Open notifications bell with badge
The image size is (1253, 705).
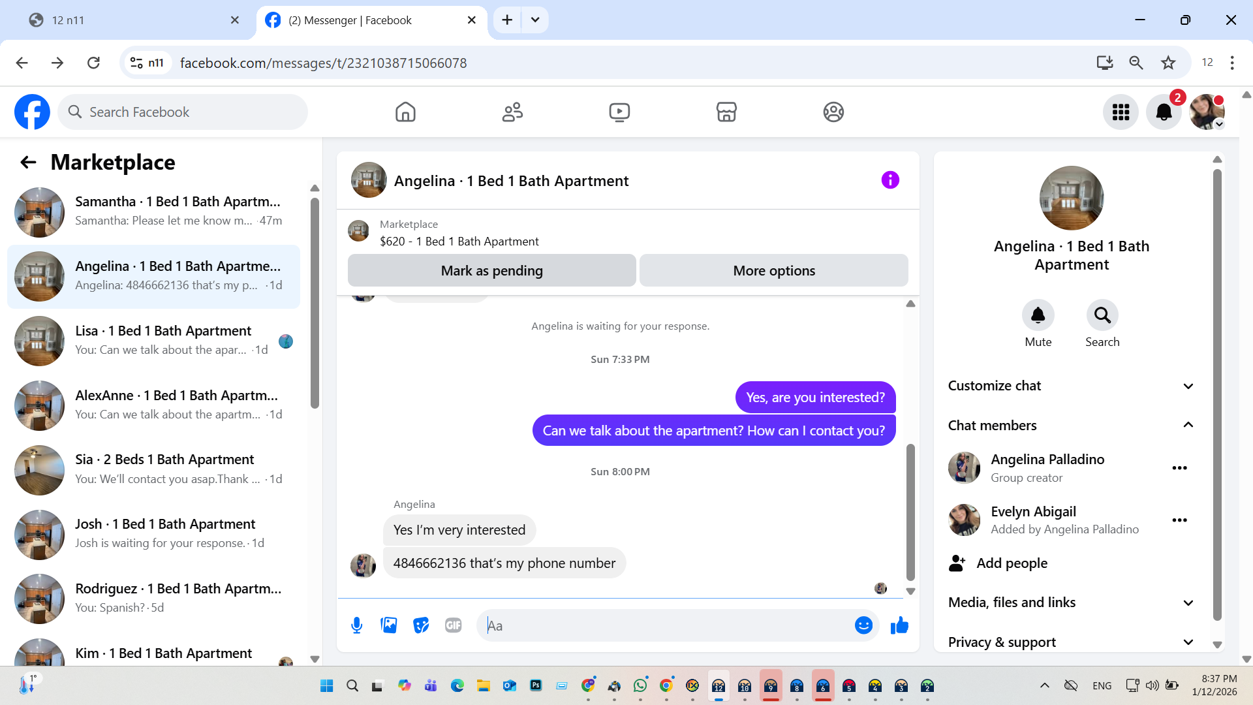1164,112
